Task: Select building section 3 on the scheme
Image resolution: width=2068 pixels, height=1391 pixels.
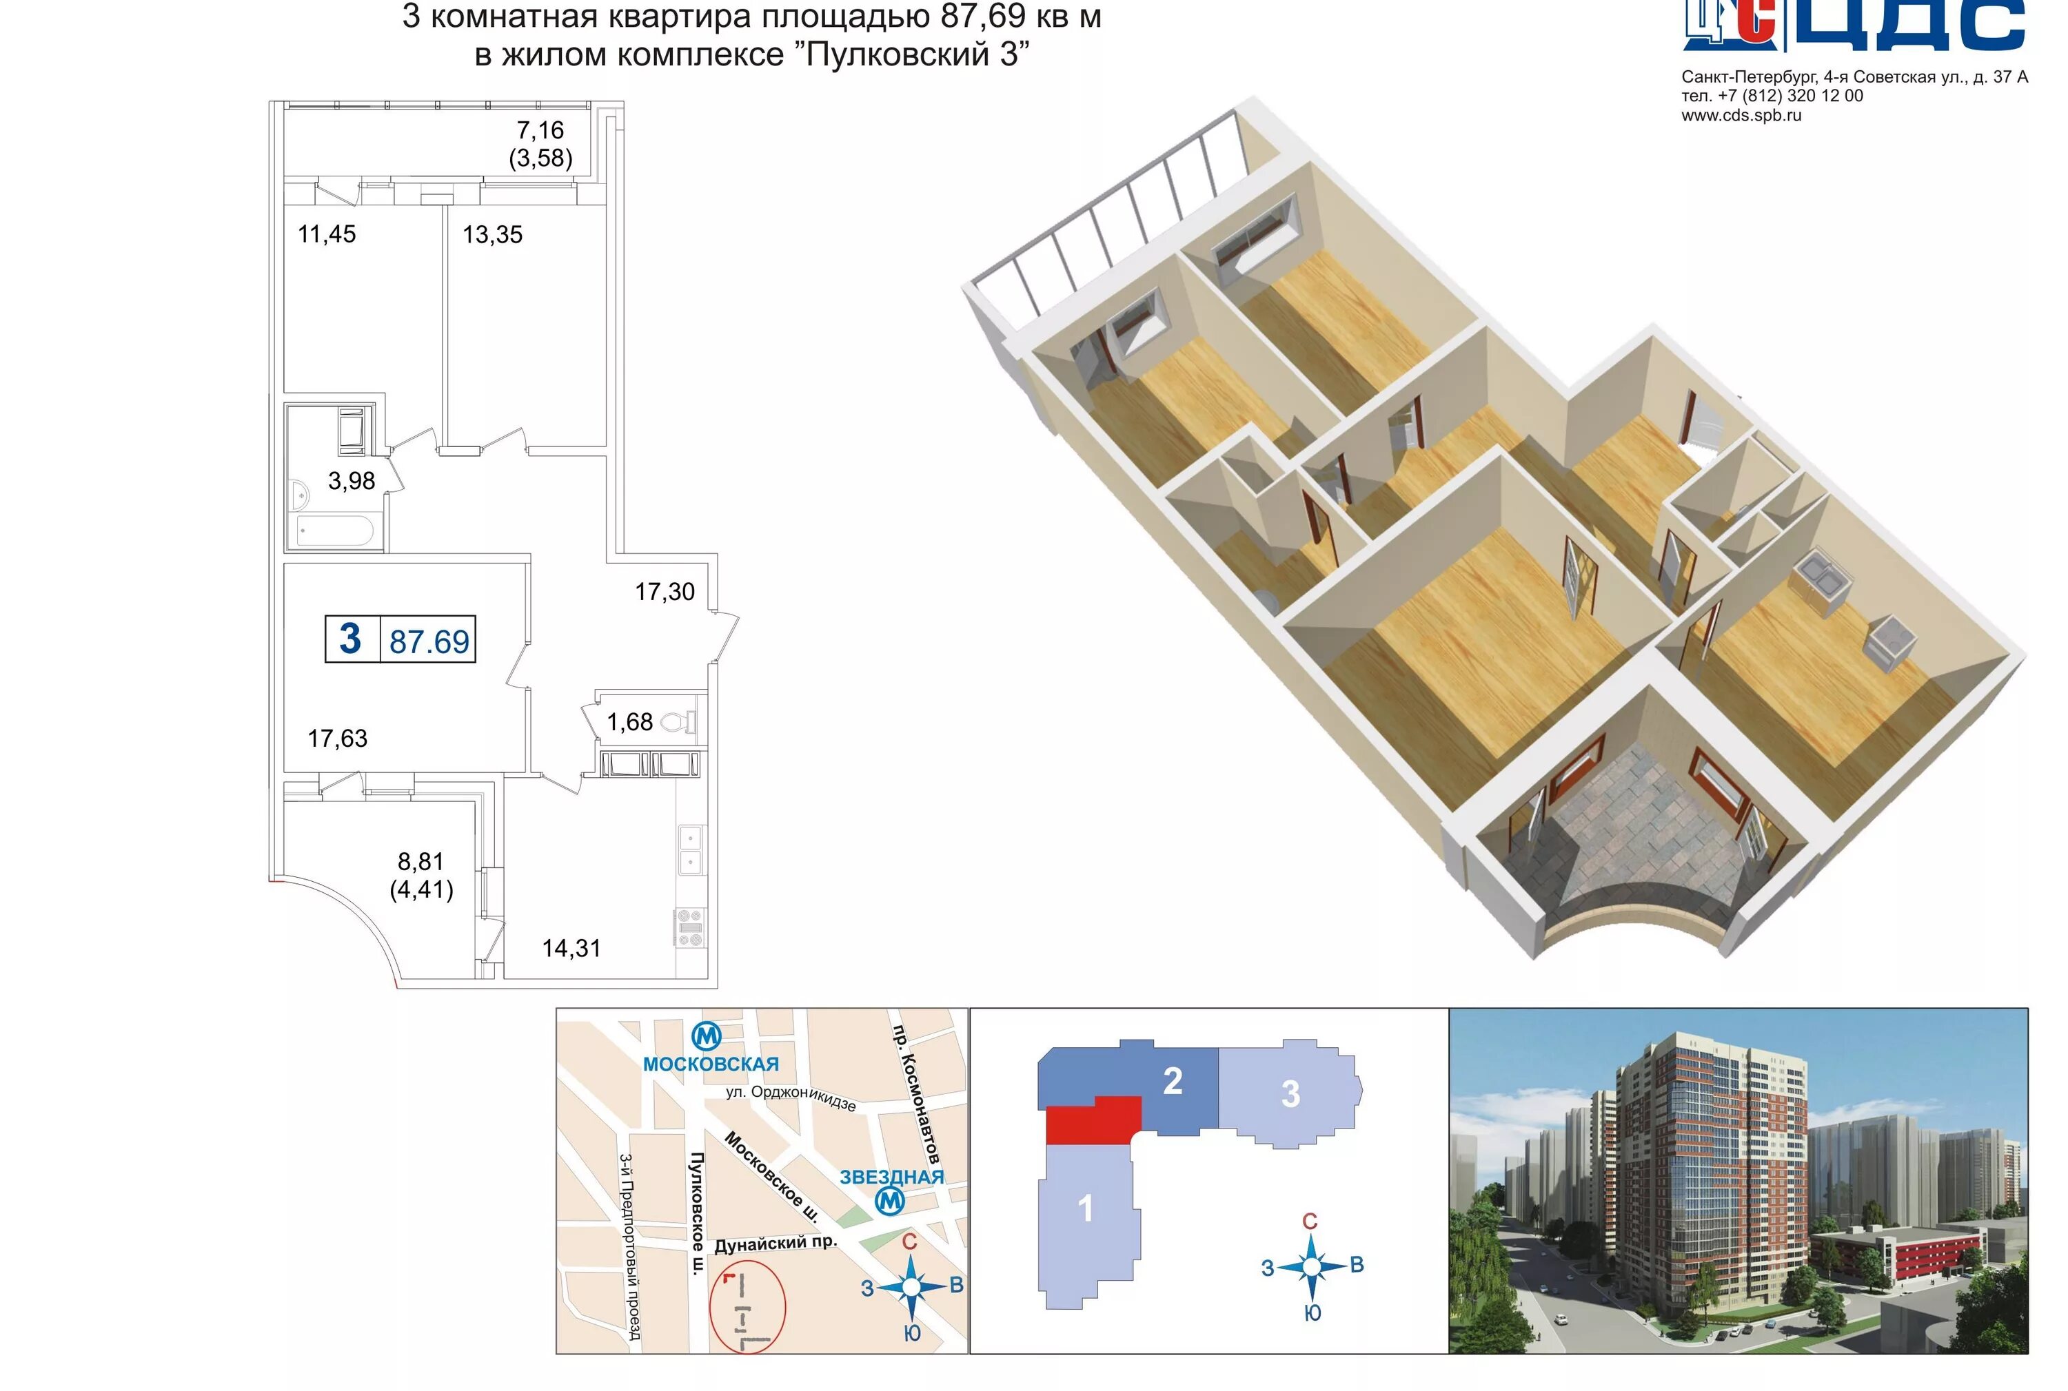Action: pyautogui.click(x=1290, y=1094)
